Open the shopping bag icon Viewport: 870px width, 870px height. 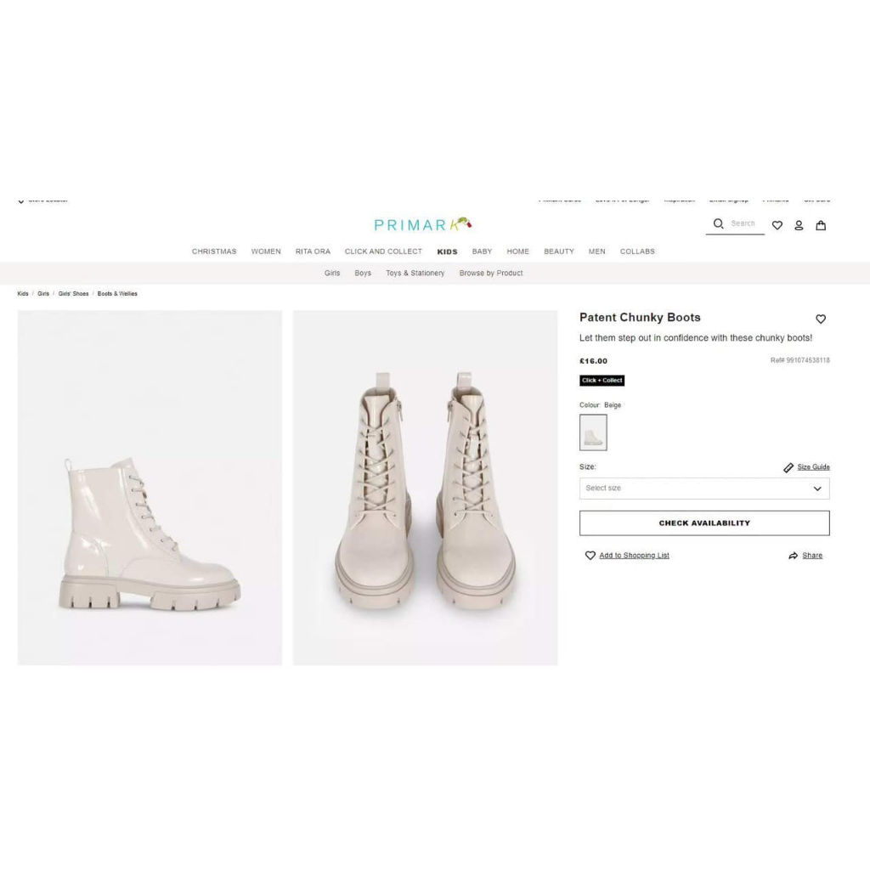[x=821, y=225]
